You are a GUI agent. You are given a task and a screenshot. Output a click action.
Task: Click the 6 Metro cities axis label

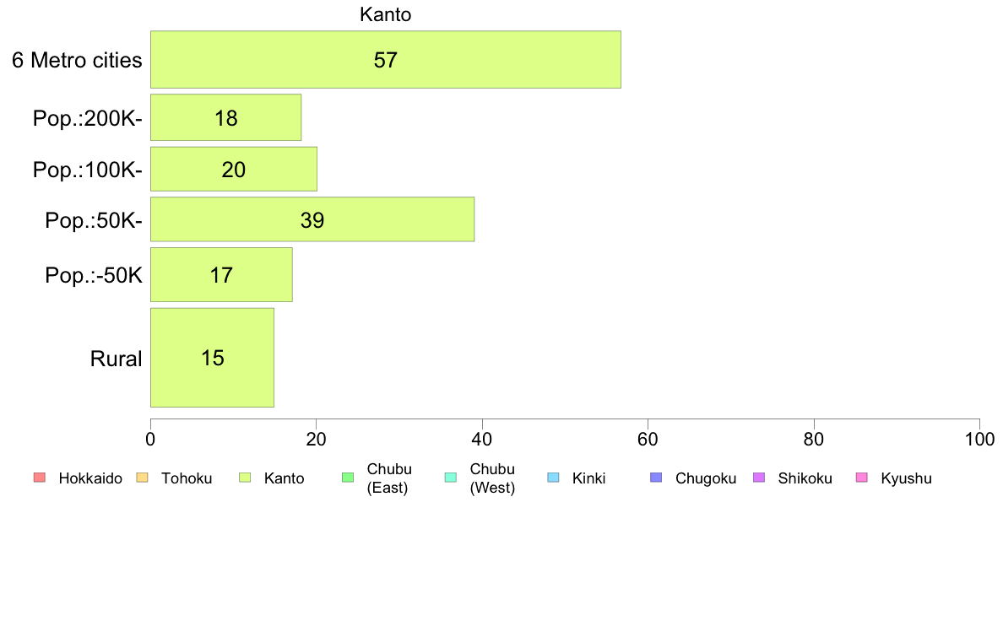[77, 60]
